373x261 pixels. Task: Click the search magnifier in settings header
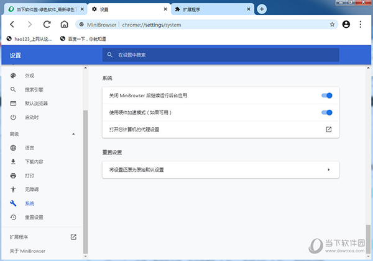point(109,55)
